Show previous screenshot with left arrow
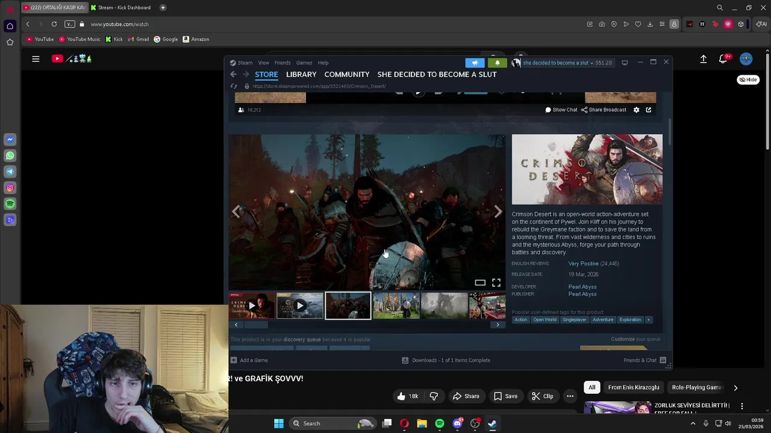The width and height of the screenshot is (771, 433). pos(237,212)
